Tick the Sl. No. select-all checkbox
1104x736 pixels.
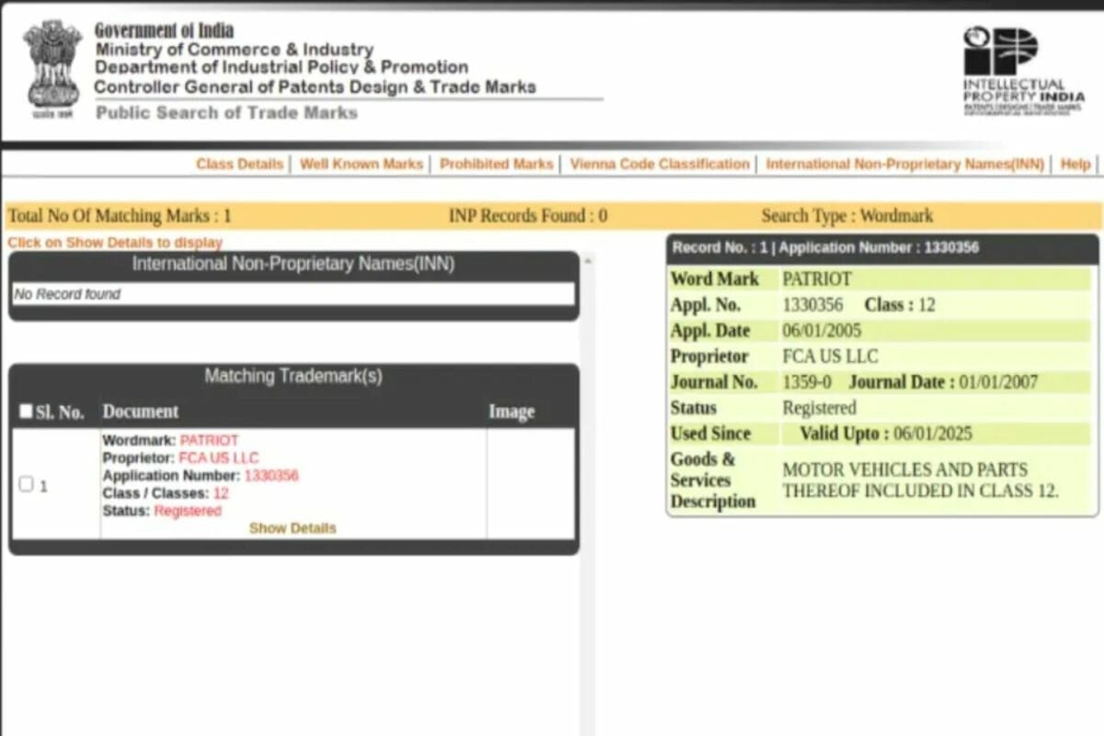[26, 411]
